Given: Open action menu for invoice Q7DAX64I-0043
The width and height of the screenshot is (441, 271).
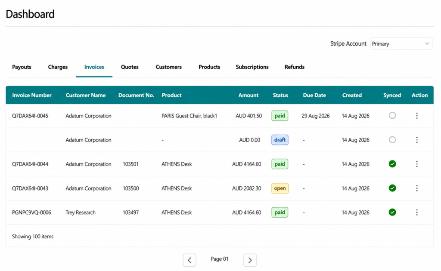Looking at the screenshot, I should click(417, 188).
